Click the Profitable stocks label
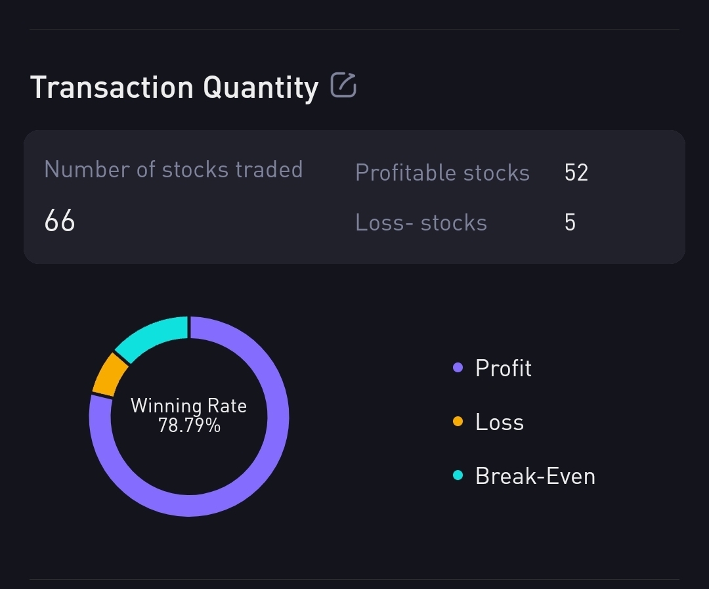This screenshot has width=709, height=589. coord(442,173)
